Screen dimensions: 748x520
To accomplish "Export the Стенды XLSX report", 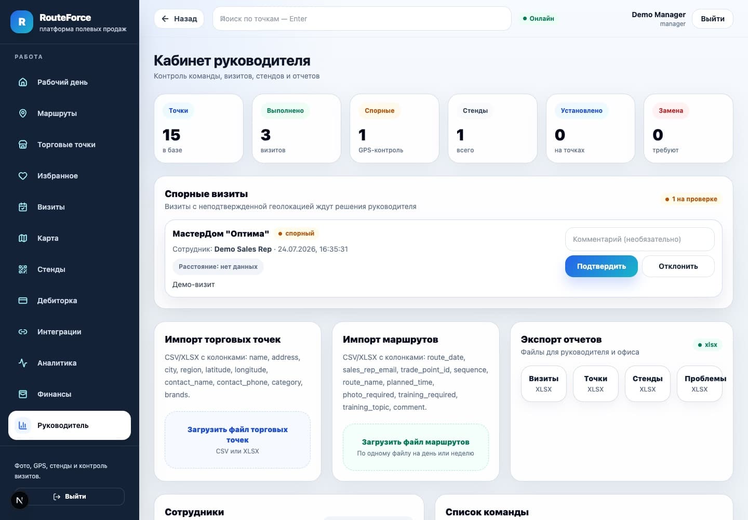I will [x=648, y=384].
